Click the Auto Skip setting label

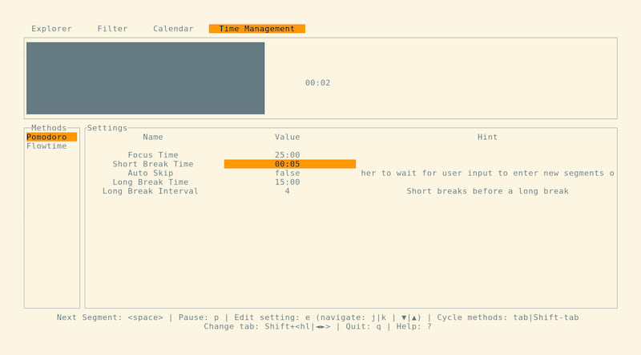tap(151, 173)
